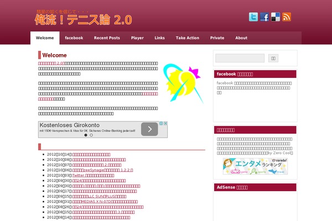
Task: Select the first ad carousel dot
Action: 86,135
